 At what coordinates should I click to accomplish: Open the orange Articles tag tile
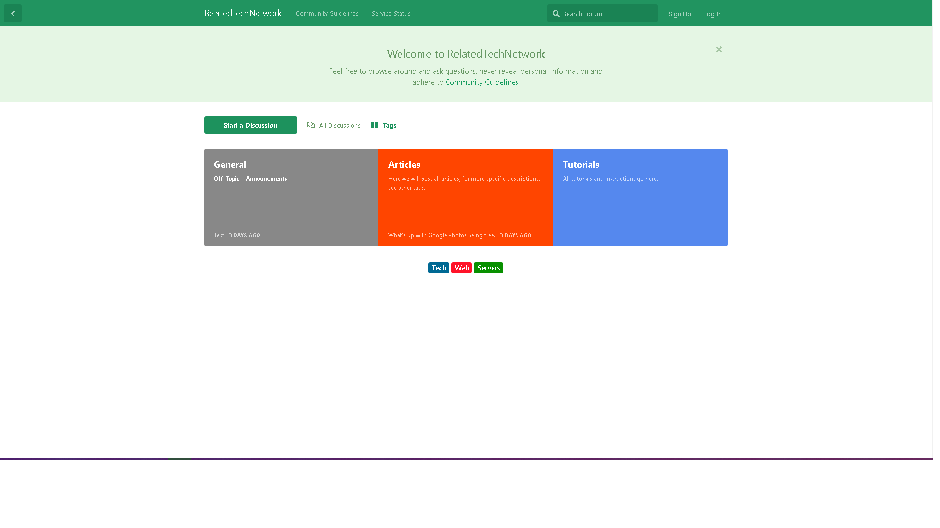point(404,165)
